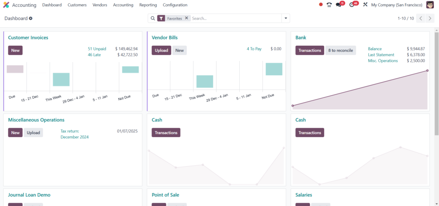Open the Journal Loan Demo title
This screenshot has width=439, height=206.
pyautogui.click(x=29, y=195)
